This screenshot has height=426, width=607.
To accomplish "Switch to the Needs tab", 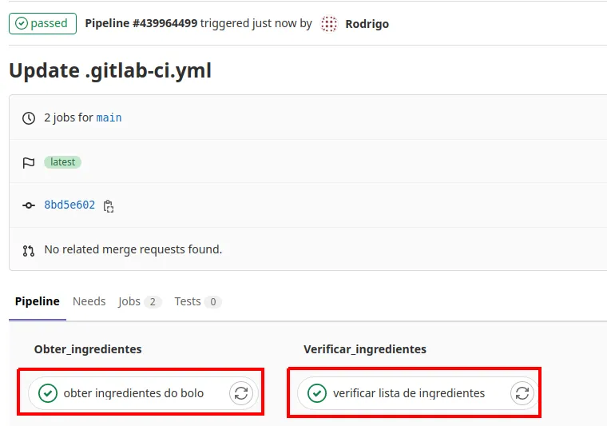I will 89,301.
